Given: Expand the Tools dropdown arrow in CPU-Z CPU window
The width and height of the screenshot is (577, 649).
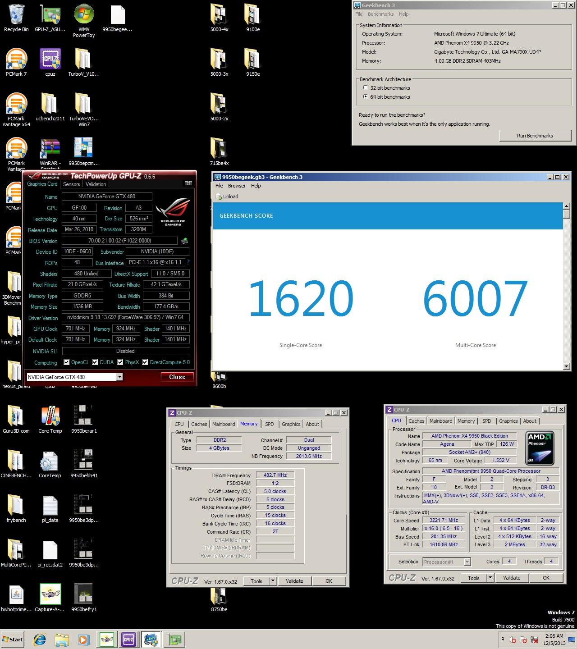Looking at the screenshot, I should tap(490, 578).
